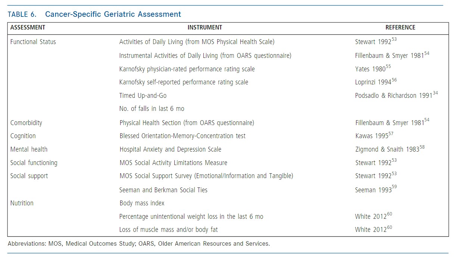Image resolution: width=455 pixels, height=258 pixels.
Task: Select the Body mass index entry
Action: (x=142, y=203)
